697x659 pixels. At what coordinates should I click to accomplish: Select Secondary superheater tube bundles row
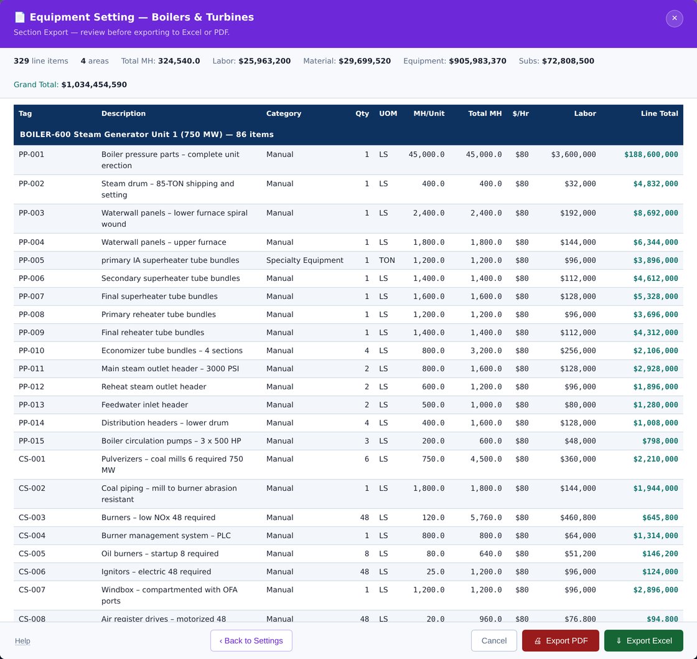pos(348,278)
